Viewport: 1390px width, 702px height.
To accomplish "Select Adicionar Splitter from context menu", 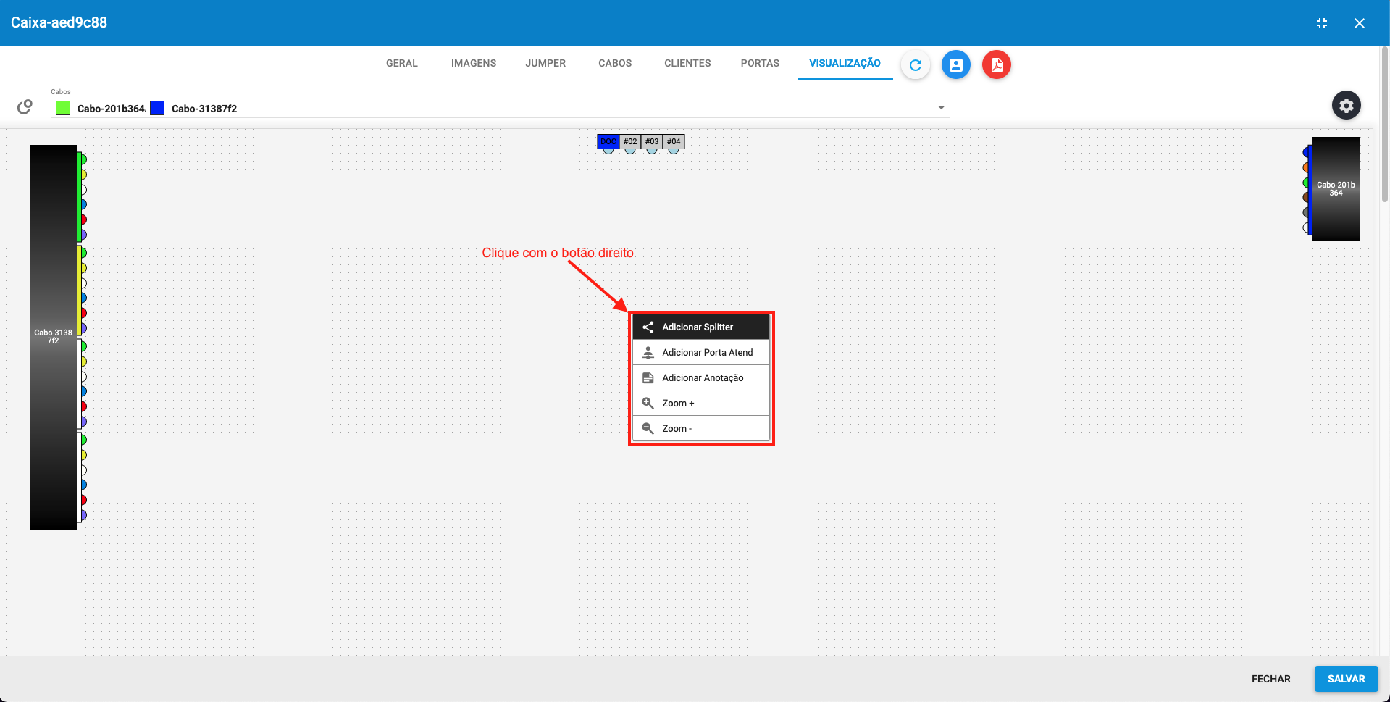I will point(698,327).
